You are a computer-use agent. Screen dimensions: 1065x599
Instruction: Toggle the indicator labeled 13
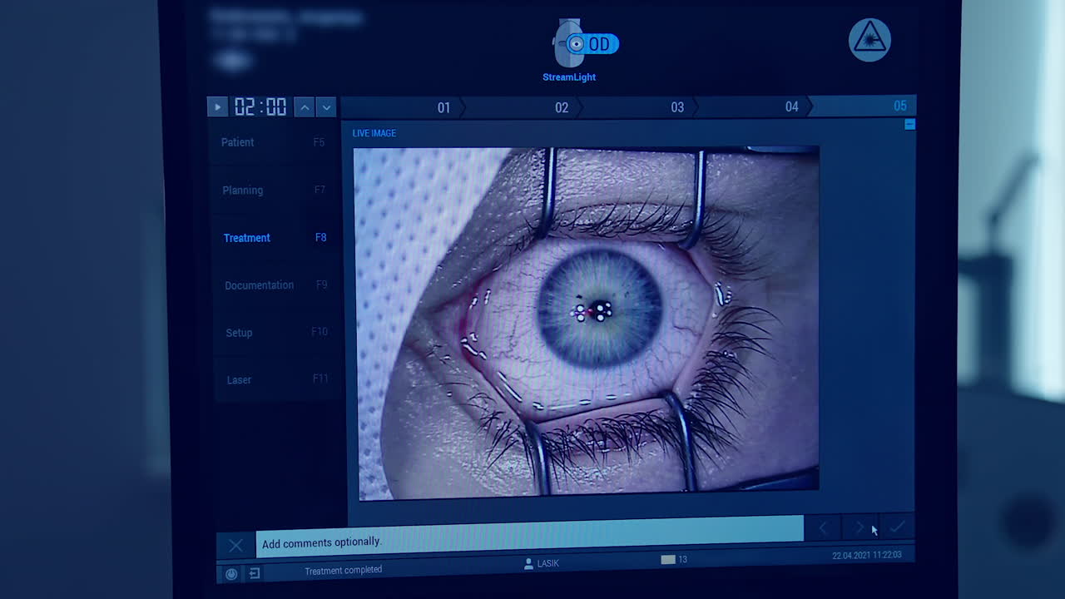pos(670,560)
